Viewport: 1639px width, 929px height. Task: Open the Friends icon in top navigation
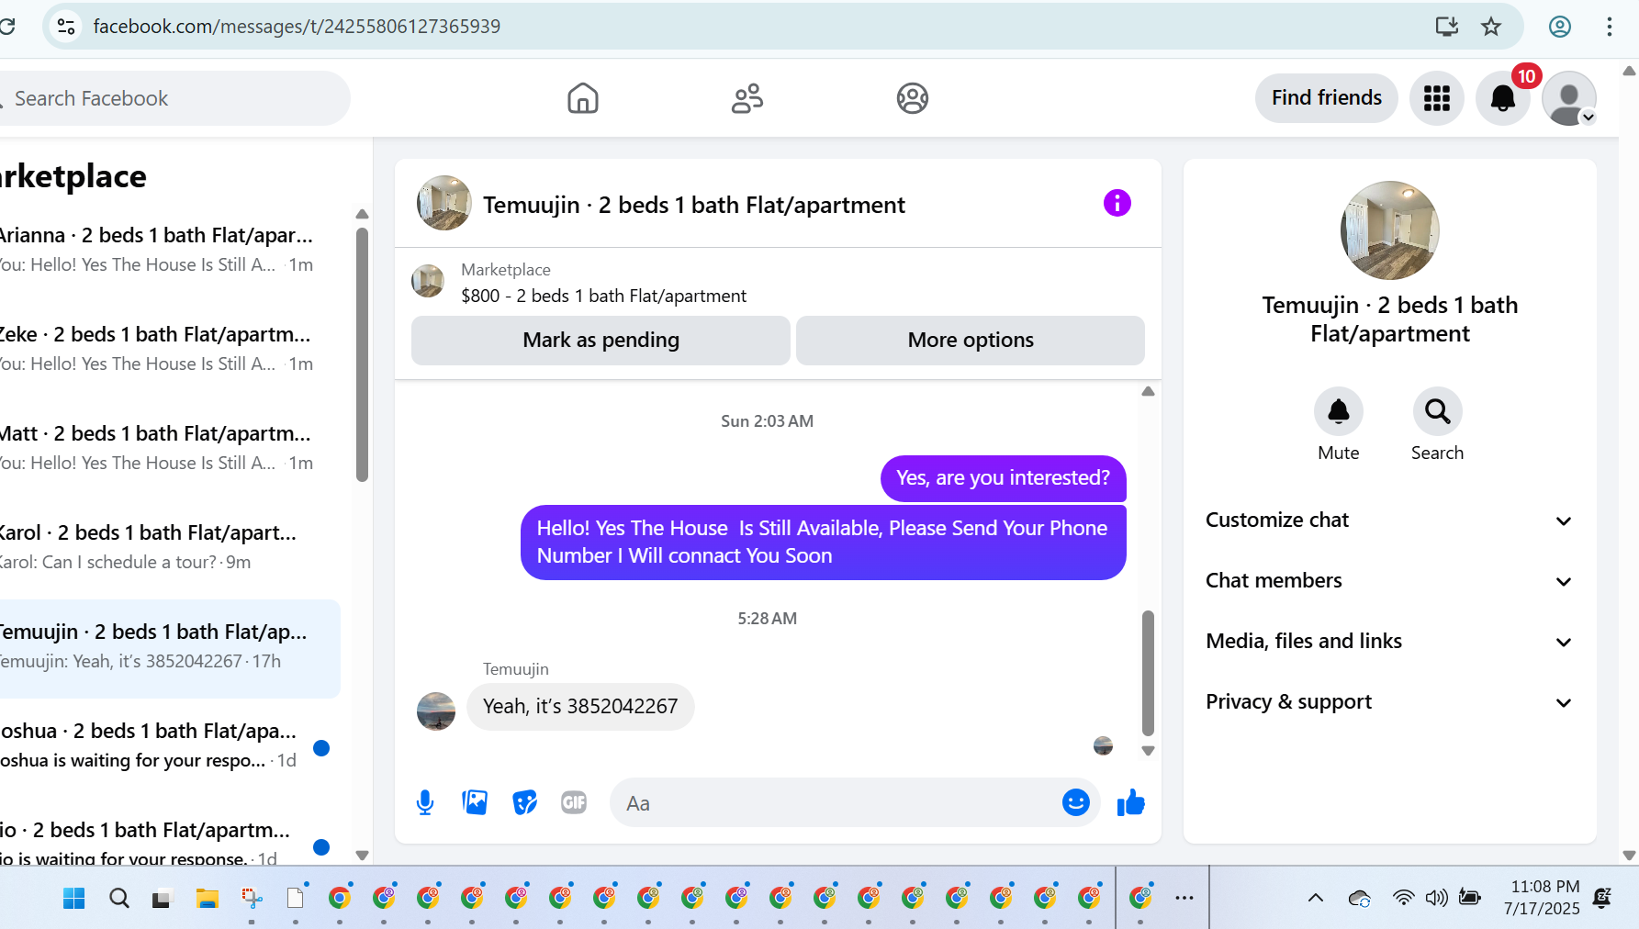tap(747, 98)
